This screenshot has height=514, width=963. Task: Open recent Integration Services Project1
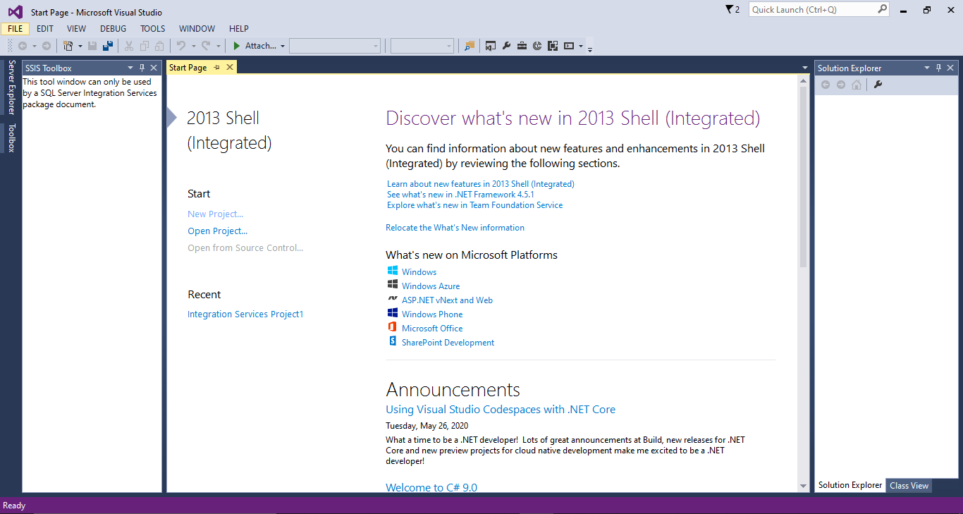click(245, 314)
